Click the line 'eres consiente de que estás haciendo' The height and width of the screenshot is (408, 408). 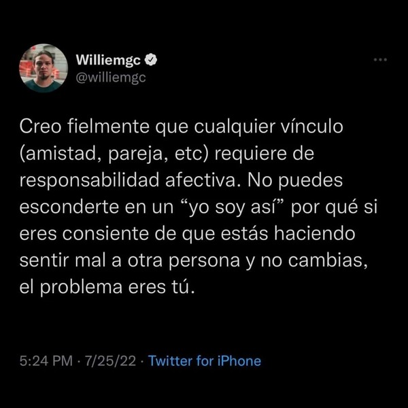(x=188, y=234)
